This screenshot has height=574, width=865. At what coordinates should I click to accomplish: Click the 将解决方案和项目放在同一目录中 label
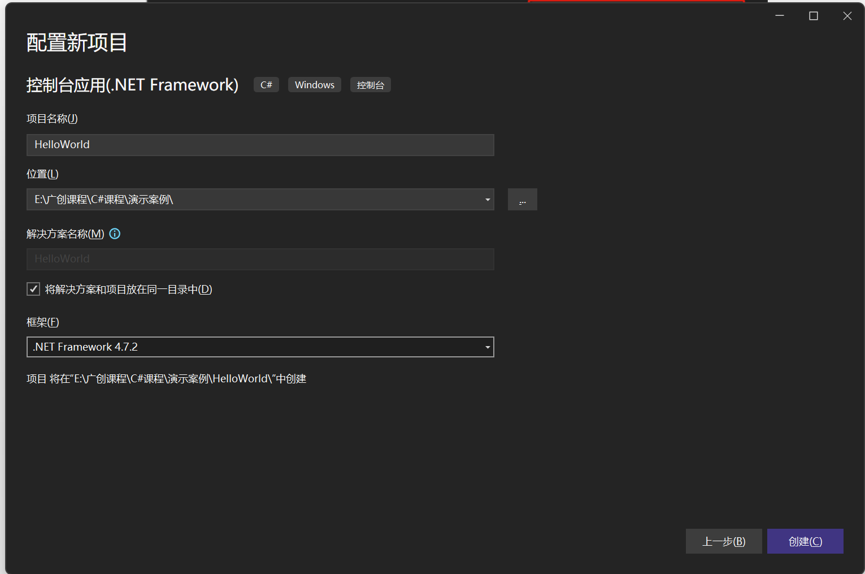[x=128, y=290]
